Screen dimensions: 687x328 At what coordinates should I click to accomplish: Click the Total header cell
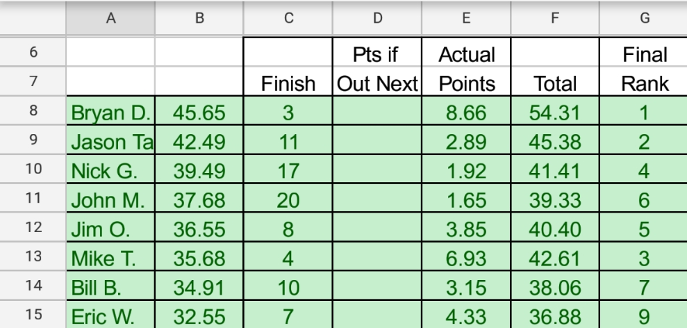click(x=554, y=85)
